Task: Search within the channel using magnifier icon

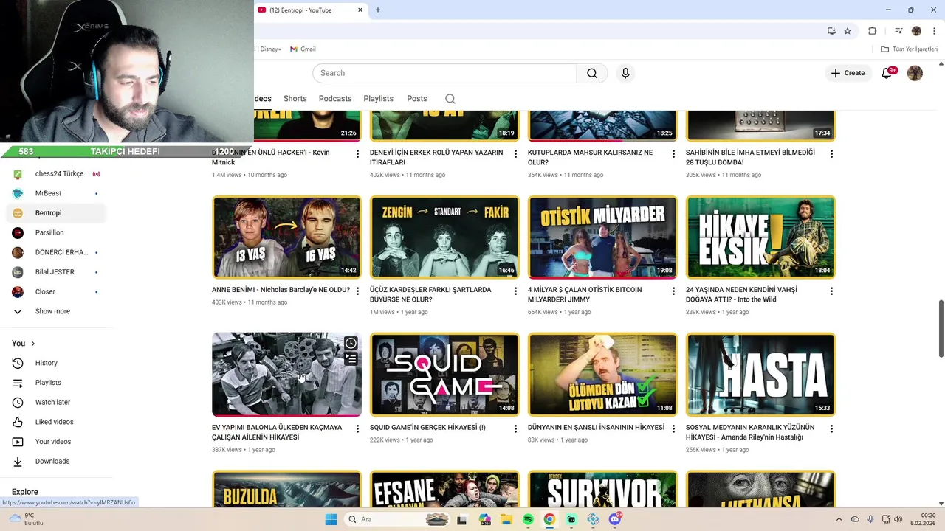Action: pyautogui.click(x=450, y=99)
